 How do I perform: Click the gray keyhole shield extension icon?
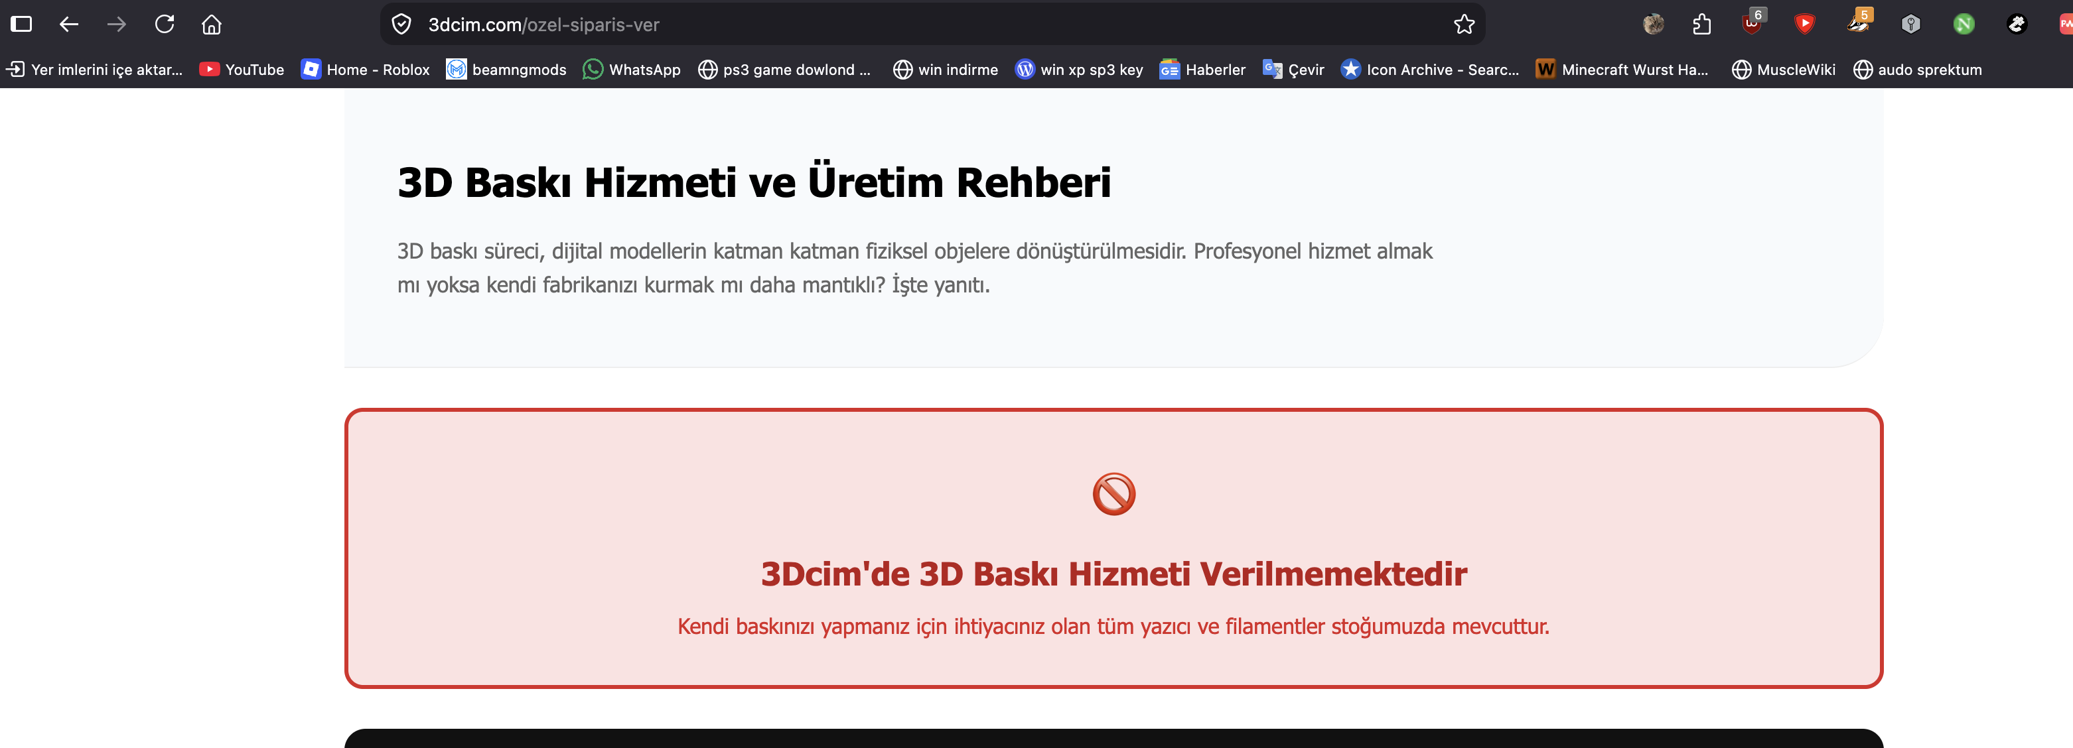[x=1910, y=24]
